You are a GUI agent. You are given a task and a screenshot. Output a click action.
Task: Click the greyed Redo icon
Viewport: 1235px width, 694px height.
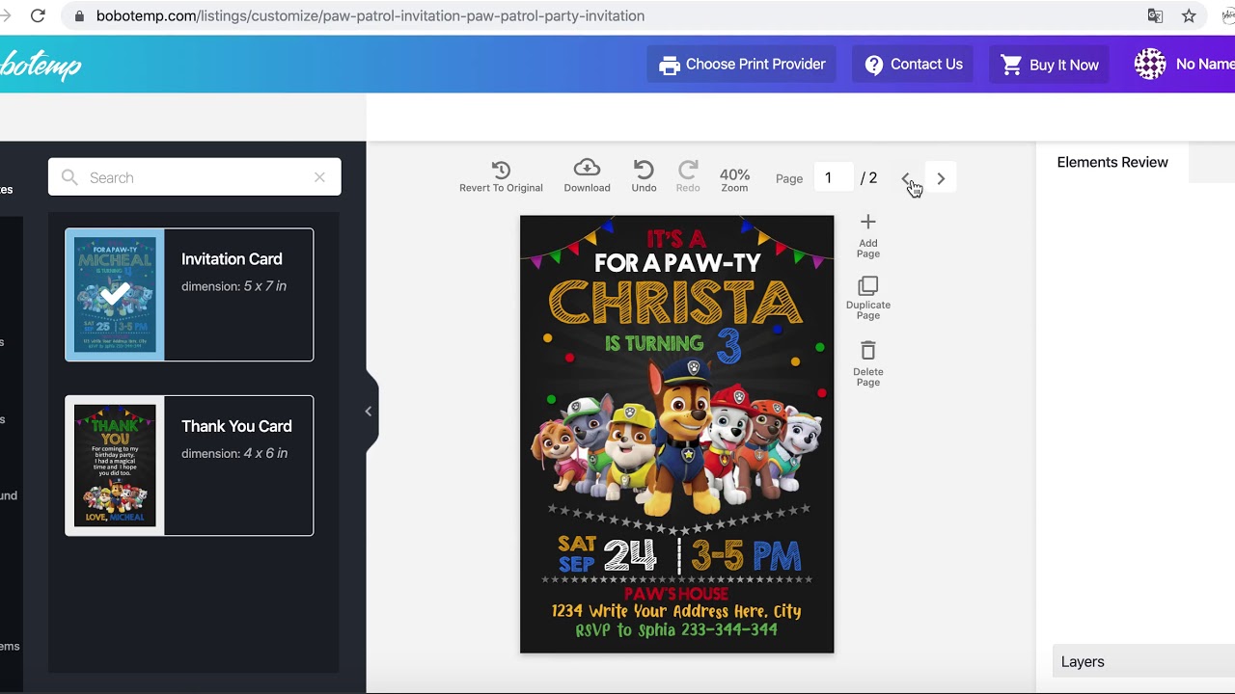point(688,170)
